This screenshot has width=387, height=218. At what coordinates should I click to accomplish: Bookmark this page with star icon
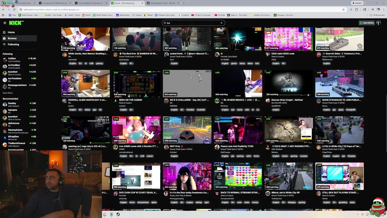(343, 10)
